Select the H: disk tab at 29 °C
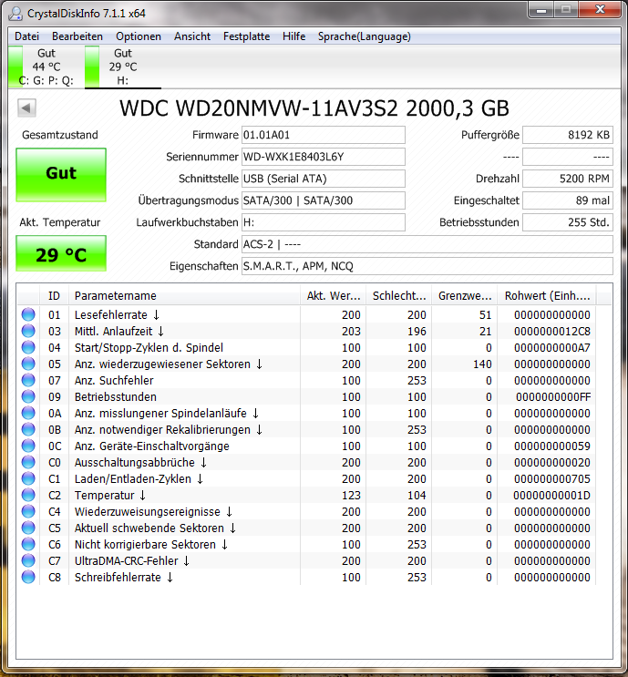 pos(123,67)
